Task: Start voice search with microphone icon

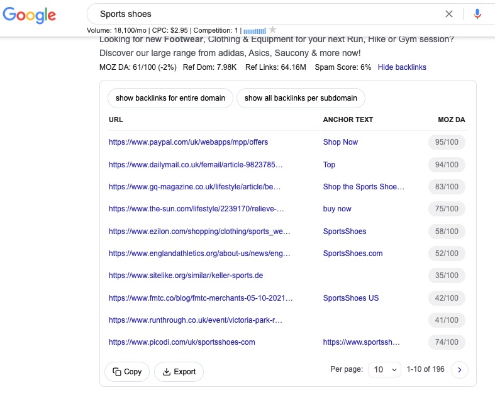Action: [477, 14]
